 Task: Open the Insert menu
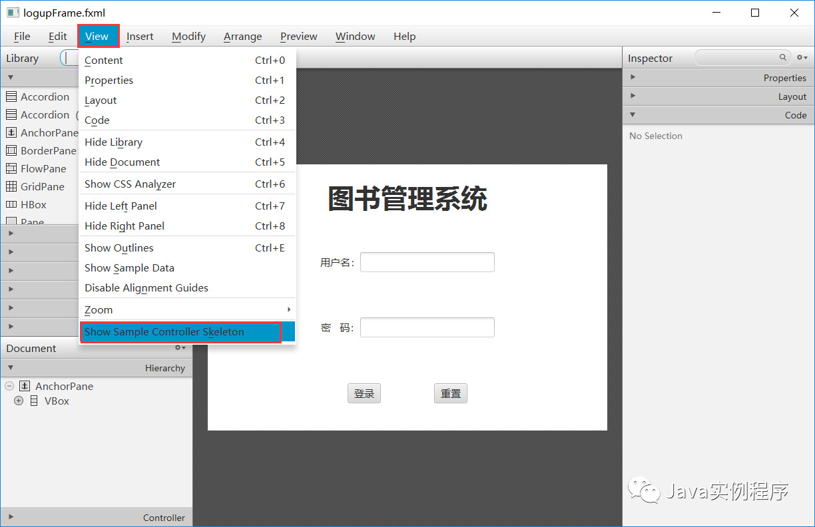coord(140,37)
